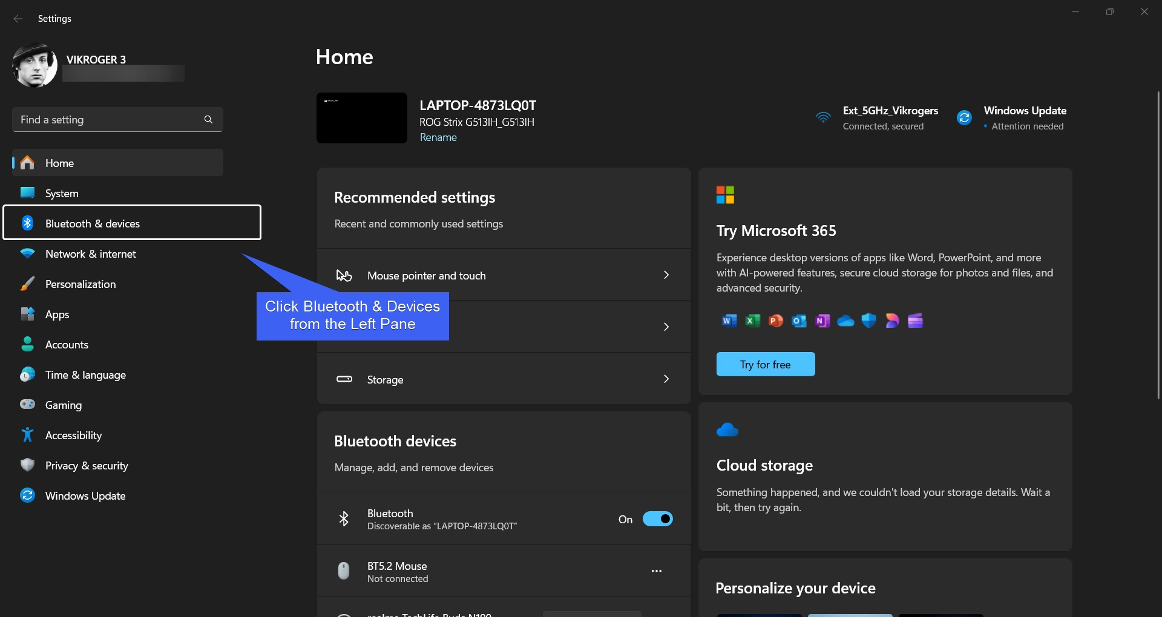Open Windows Update Attention needed status
Viewport: 1162px width, 617px height.
click(x=1012, y=118)
